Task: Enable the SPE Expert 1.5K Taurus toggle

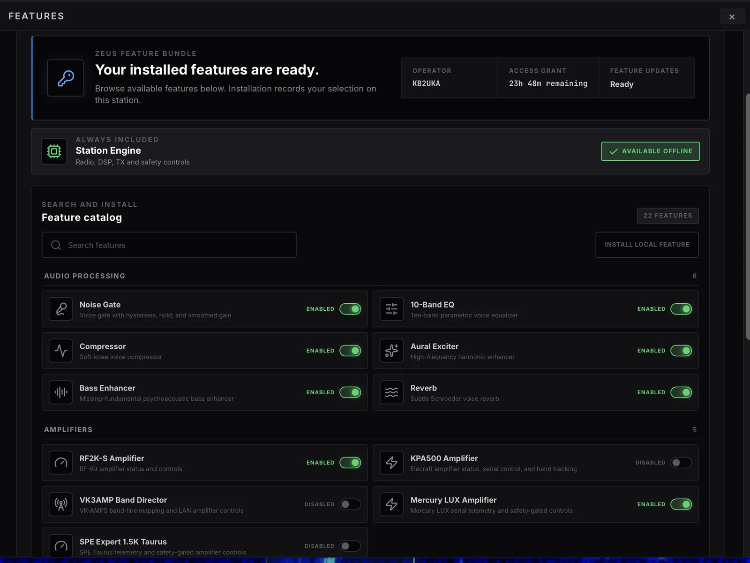Action: pyautogui.click(x=350, y=546)
